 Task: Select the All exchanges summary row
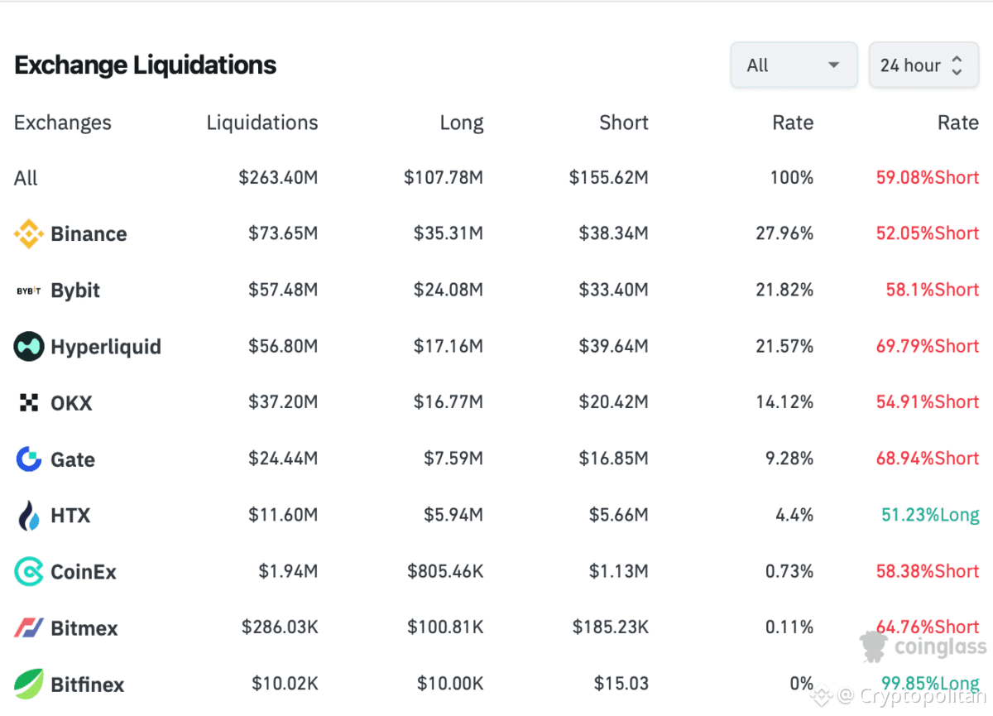[x=26, y=178]
